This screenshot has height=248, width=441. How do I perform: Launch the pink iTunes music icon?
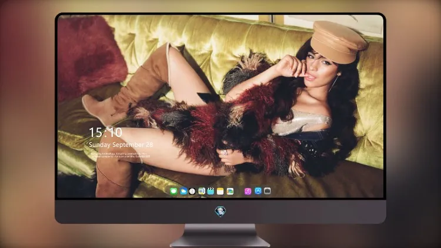point(248,191)
